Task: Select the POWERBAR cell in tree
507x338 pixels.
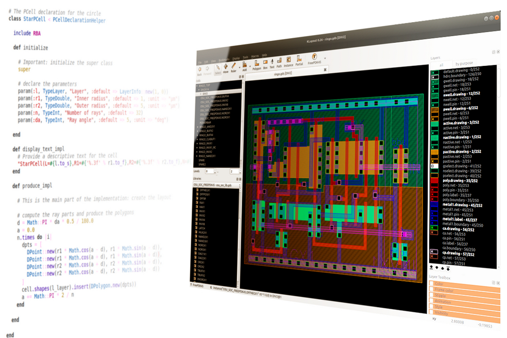Action: [206, 123]
